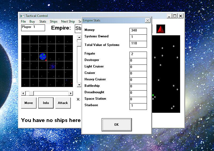Click the Frigate count field
This screenshot has width=214, height=151.
pyautogui.click(x=138, y=55)
